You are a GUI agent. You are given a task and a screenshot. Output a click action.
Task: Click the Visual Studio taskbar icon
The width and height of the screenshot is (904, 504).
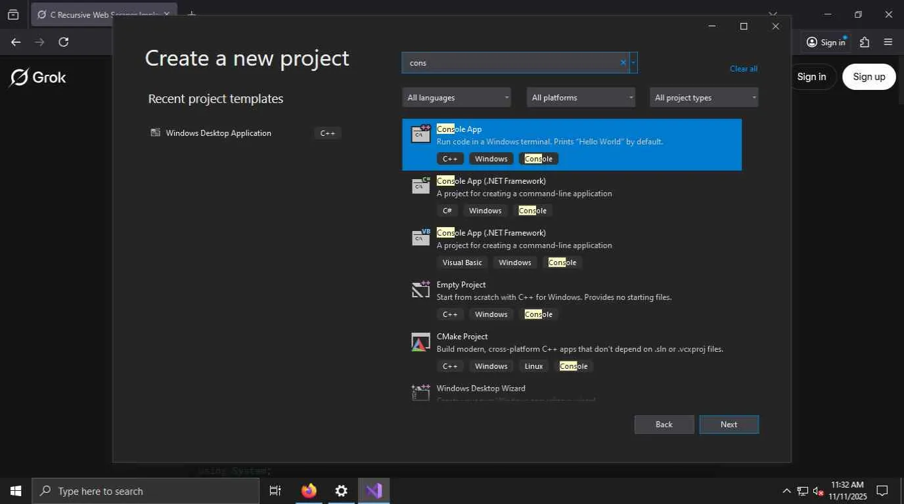[374, 491]
